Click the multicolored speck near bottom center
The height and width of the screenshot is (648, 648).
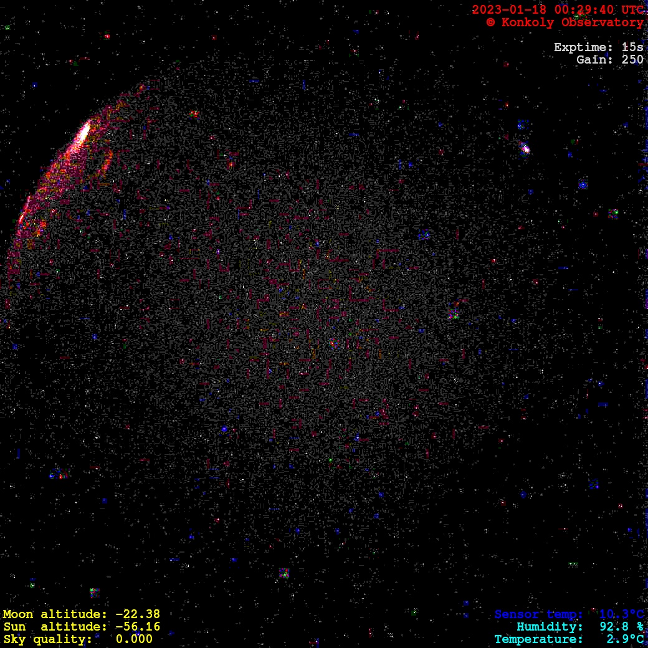tap(284, 573)
